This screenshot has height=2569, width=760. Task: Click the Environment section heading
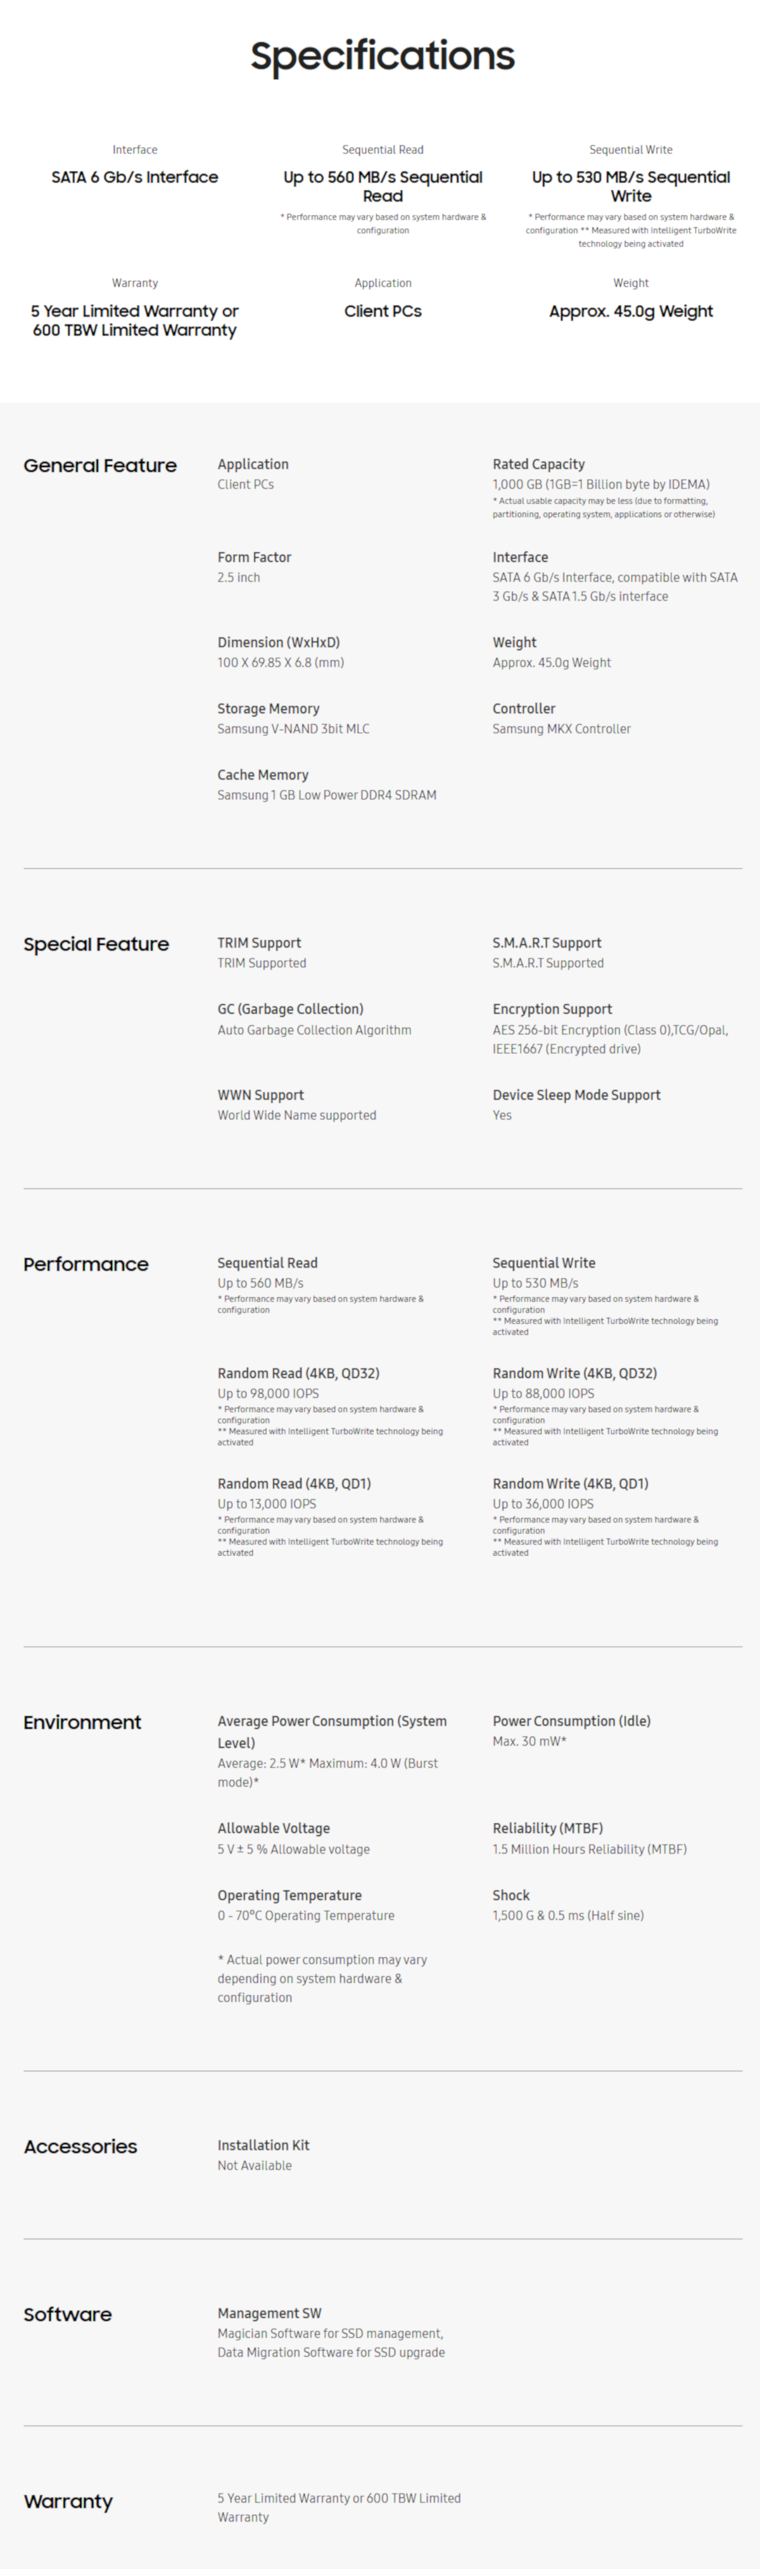pos(82,1722)
